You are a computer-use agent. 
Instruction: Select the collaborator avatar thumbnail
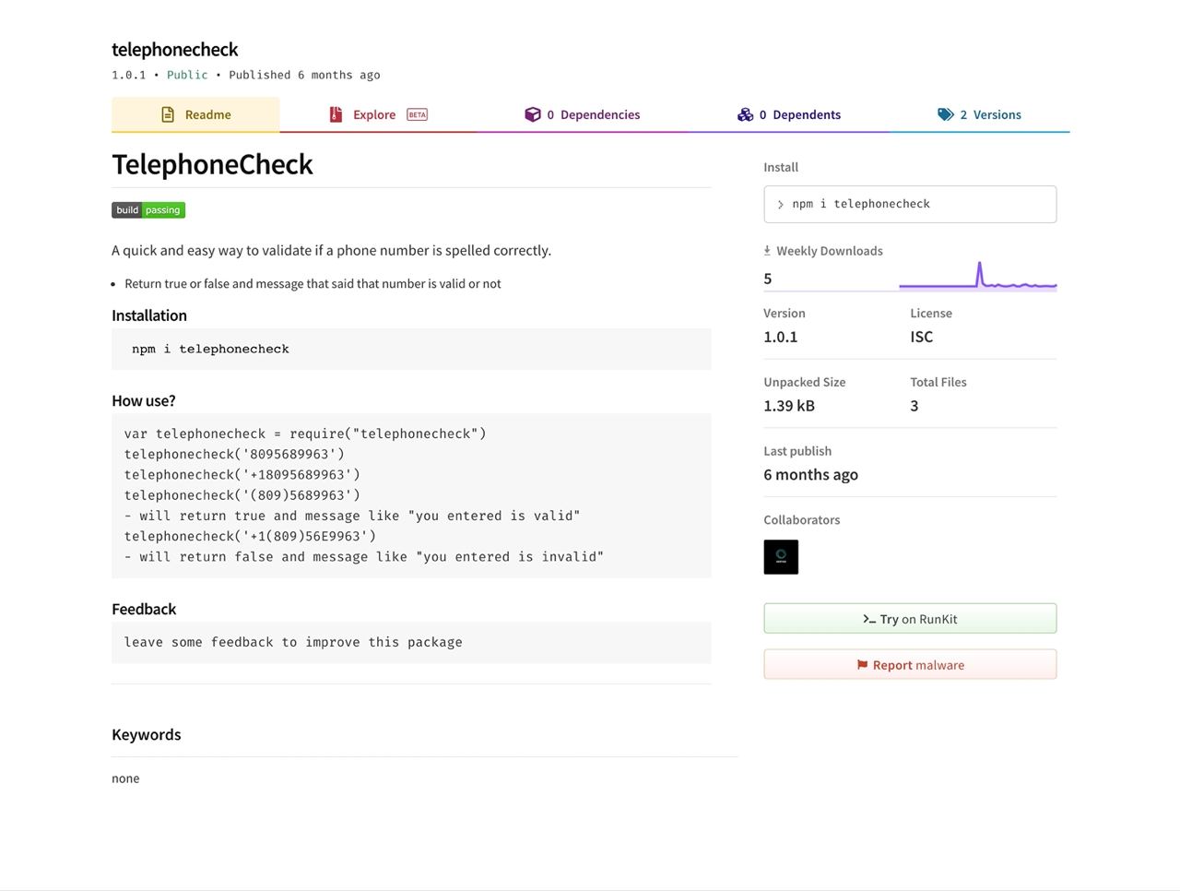pos(781,557)
